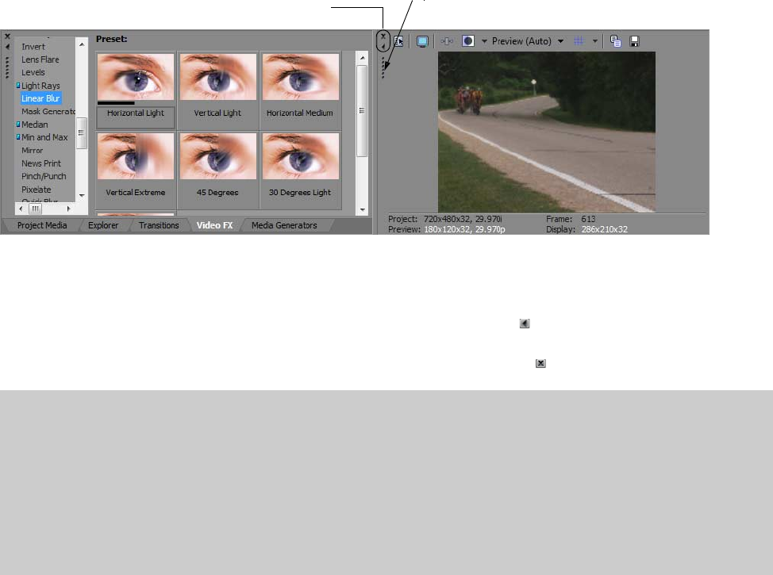
Task: Select the Levels effect
Action: click(x=33, y=72)
